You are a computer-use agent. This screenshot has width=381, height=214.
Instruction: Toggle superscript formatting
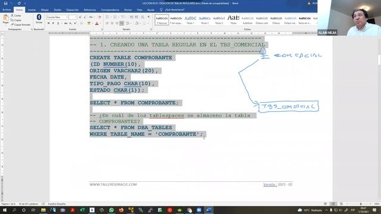75,24
